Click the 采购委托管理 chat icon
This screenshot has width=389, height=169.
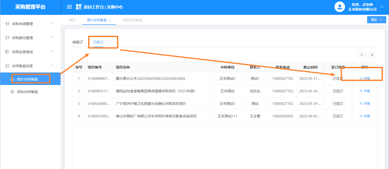[x=7, y=38]
